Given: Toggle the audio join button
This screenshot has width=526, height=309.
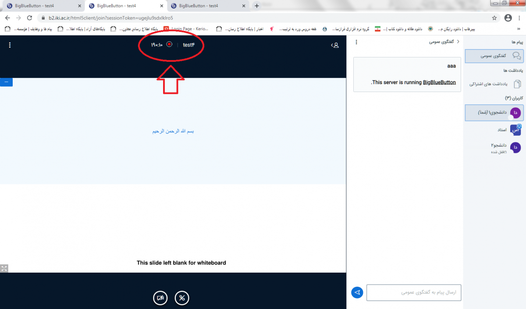Looking at the screenshot, I should click(182, 298).
